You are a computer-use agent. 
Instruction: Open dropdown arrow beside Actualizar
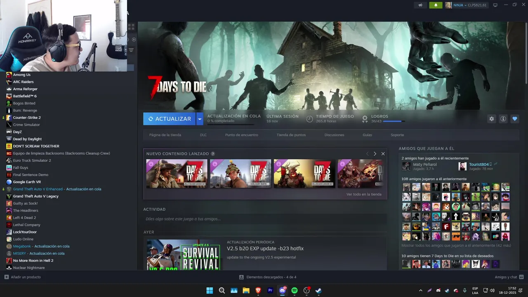[x=200, y=119]
